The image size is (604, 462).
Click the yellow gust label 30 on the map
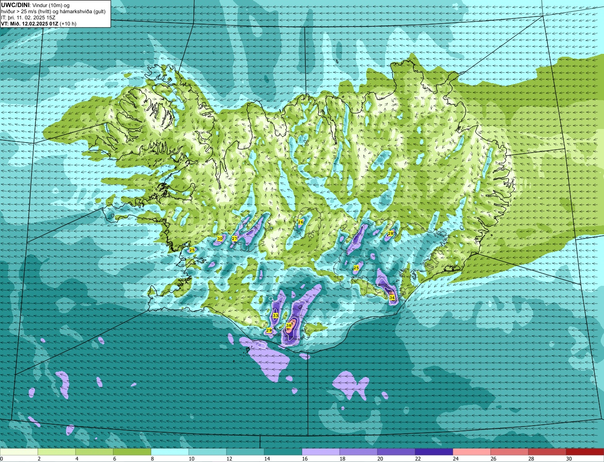click(220, 239)
